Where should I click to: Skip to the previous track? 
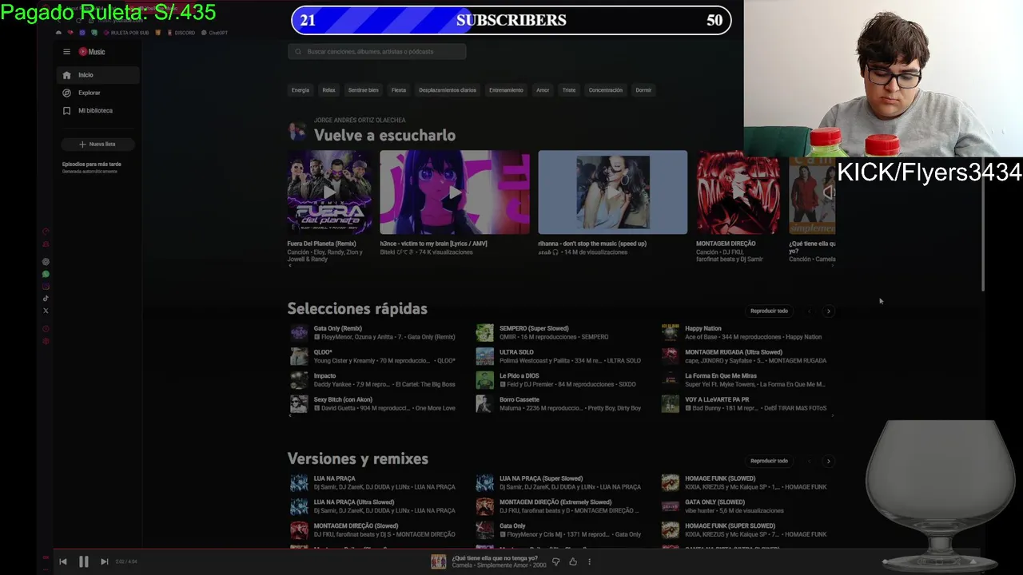[63, 561]
